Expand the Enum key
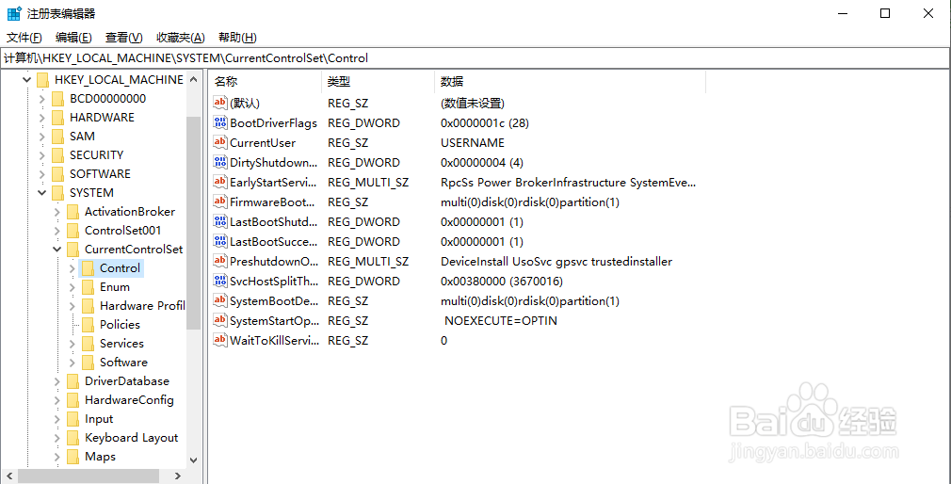 [x=73, y=287]
